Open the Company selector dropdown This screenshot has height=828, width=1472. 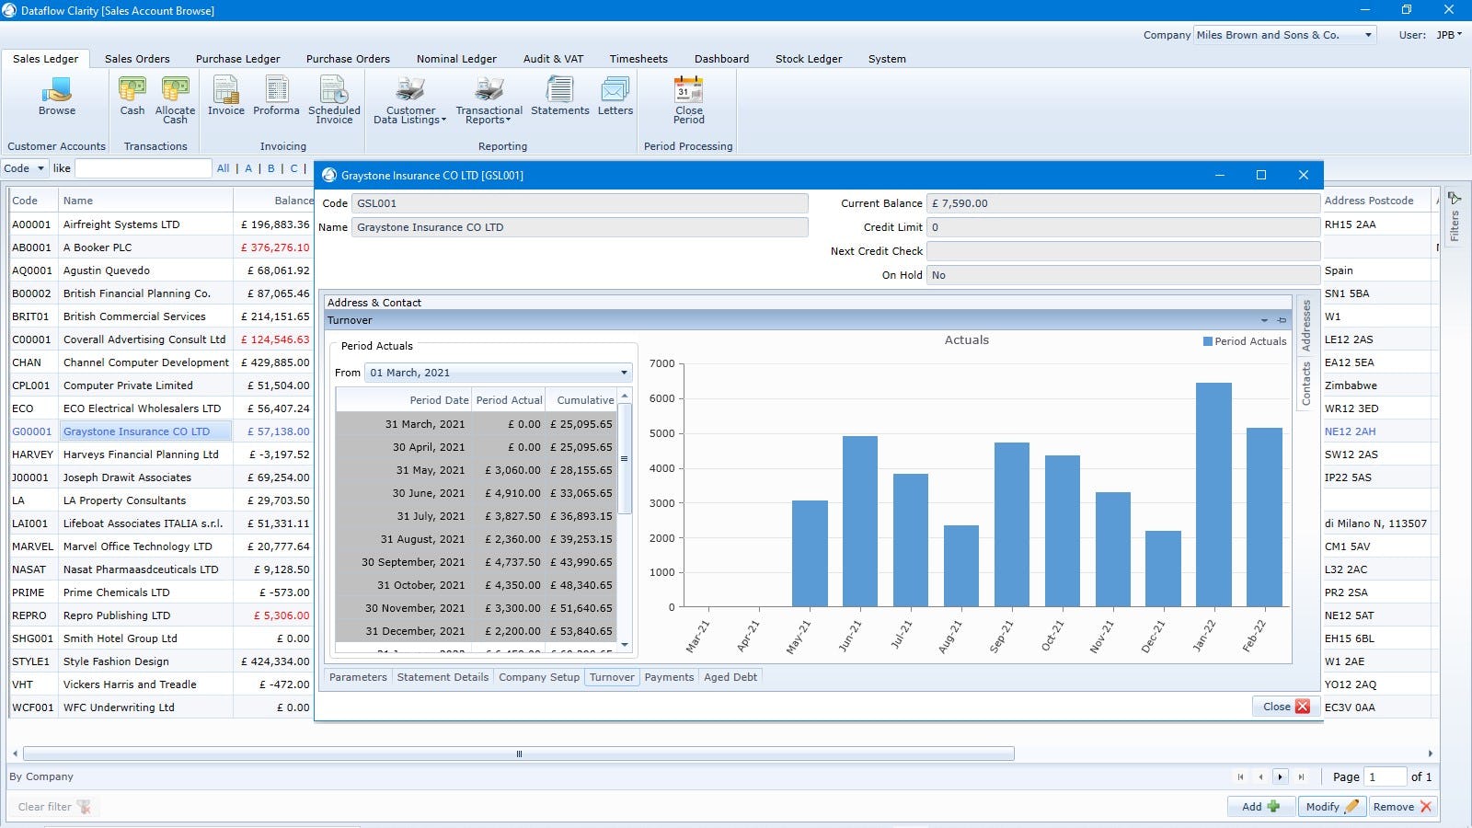pyautogui.click(x=1368, y=35)
